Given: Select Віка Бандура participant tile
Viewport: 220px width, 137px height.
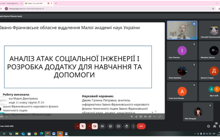Looking at the screenshot, I should 198,112.
